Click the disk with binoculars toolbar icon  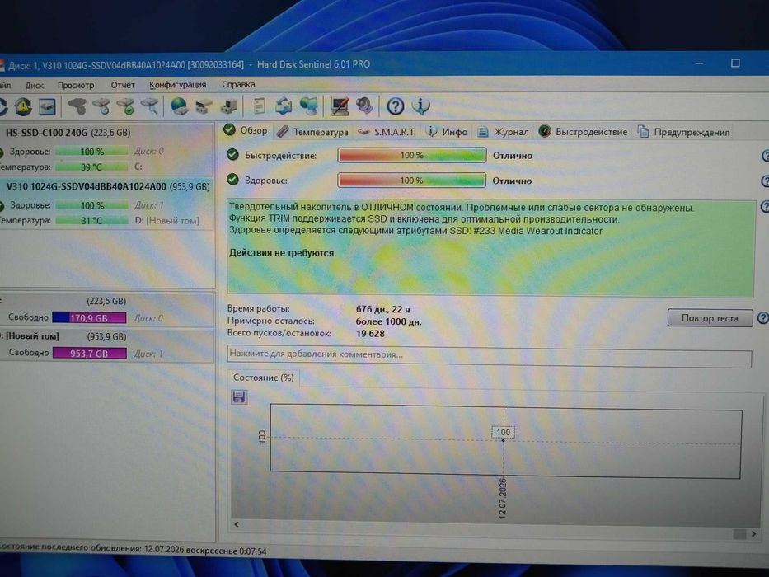tap(204, 106)
